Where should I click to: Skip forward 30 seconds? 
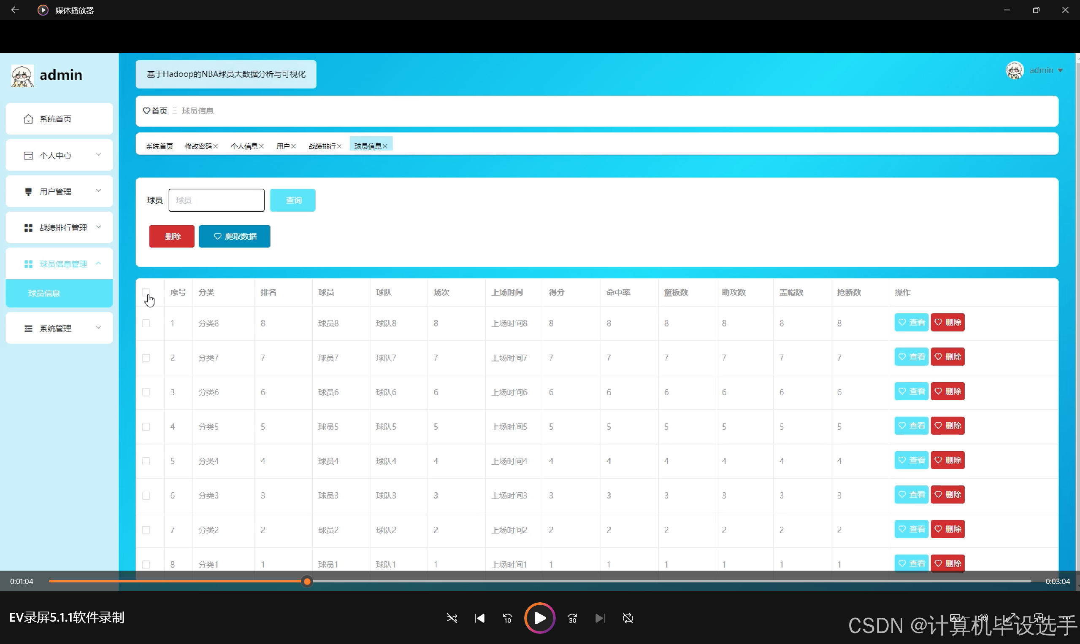pos(572,618)
